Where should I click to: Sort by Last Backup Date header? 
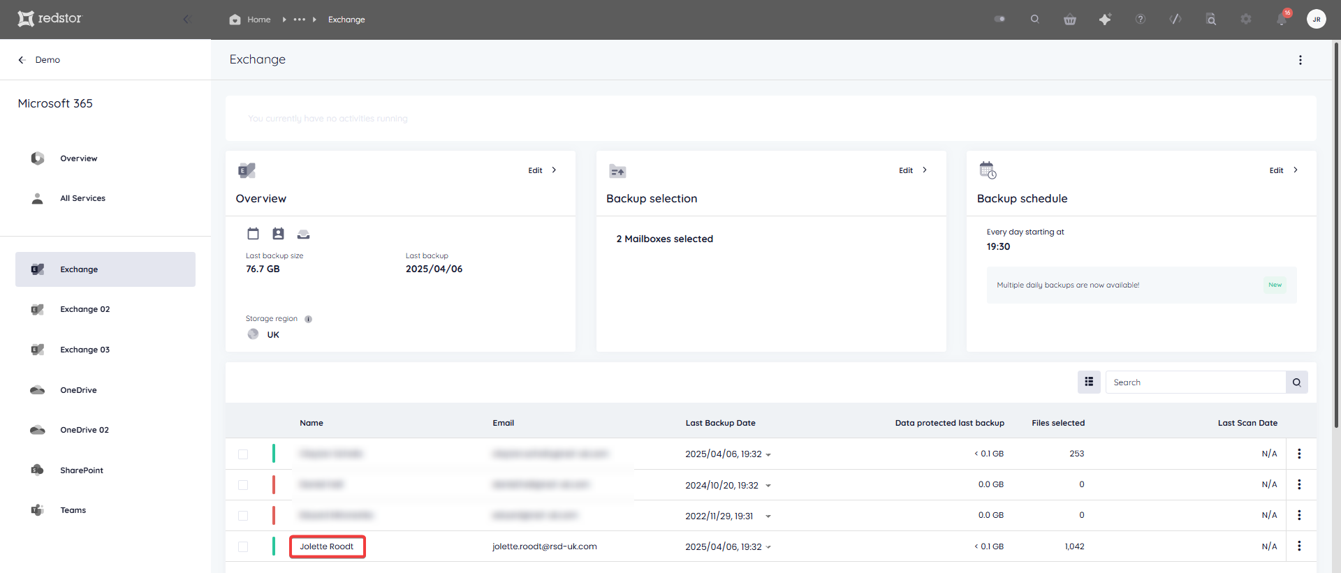coord(720,423)
